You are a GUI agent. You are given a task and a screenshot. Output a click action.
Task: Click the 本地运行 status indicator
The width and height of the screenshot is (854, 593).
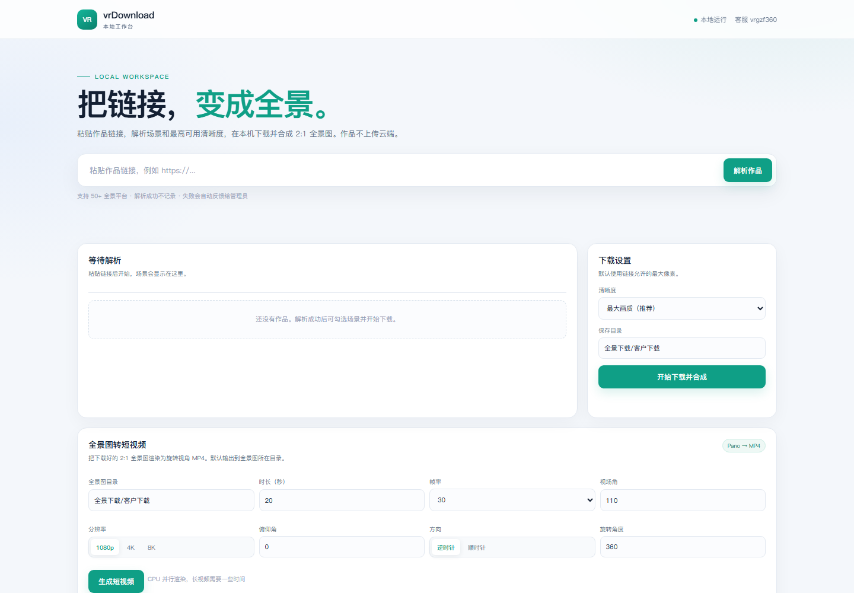tap(710, 20)
